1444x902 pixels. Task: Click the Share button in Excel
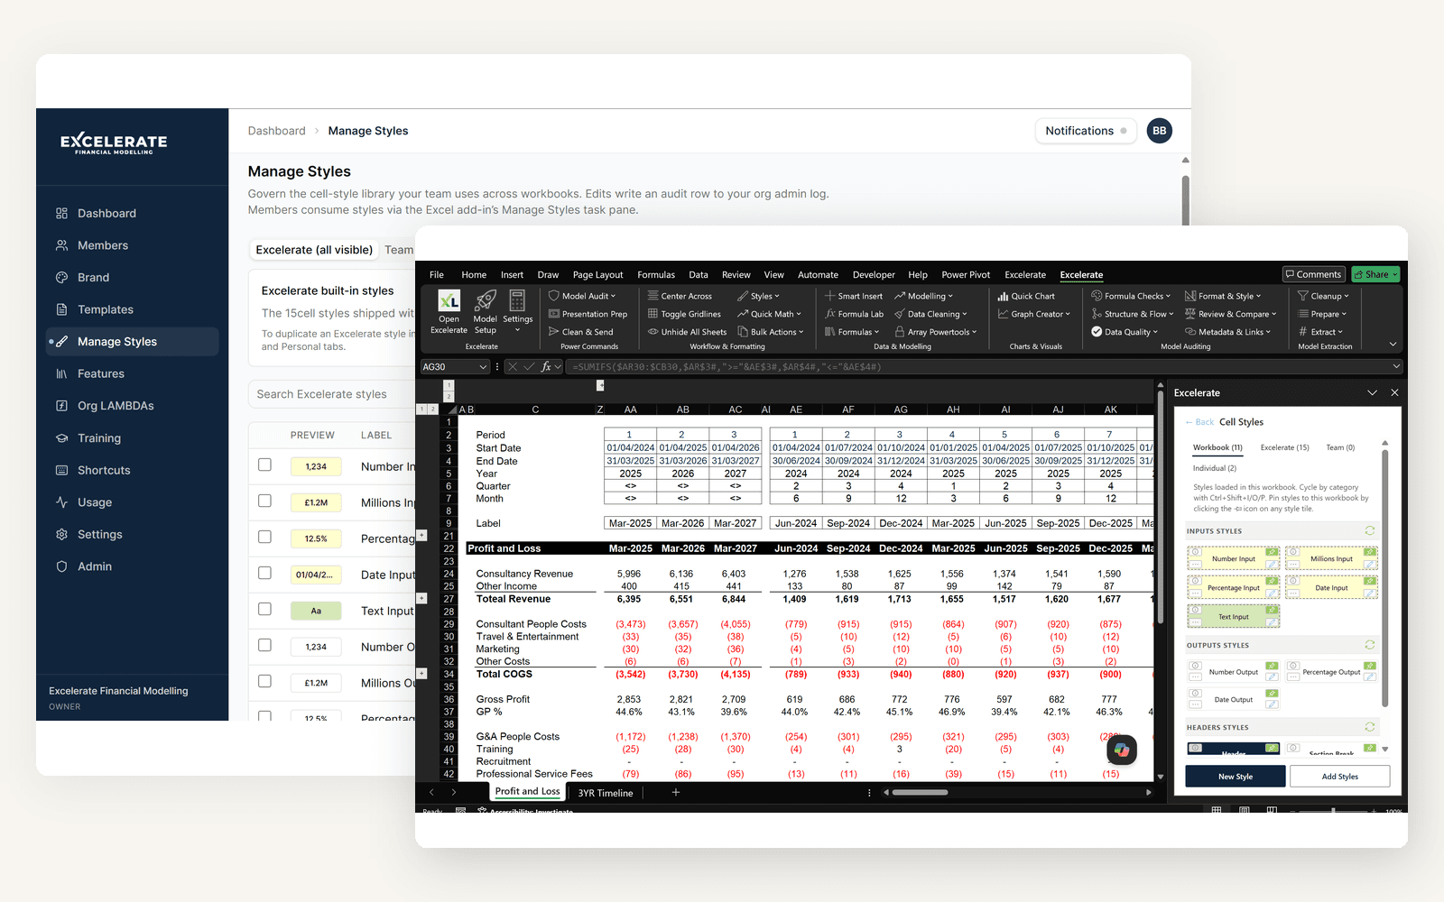pyautogui.click(x=1375, y=274)
